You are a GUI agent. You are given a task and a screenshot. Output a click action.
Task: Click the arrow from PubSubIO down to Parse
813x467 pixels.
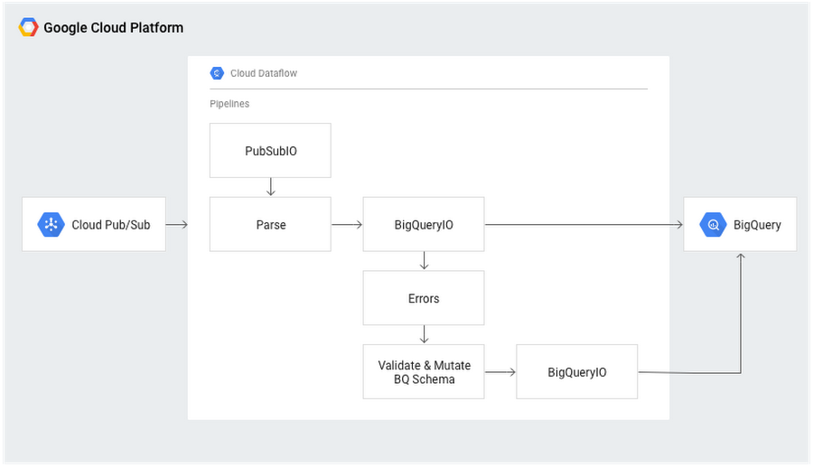coord(270,187)
